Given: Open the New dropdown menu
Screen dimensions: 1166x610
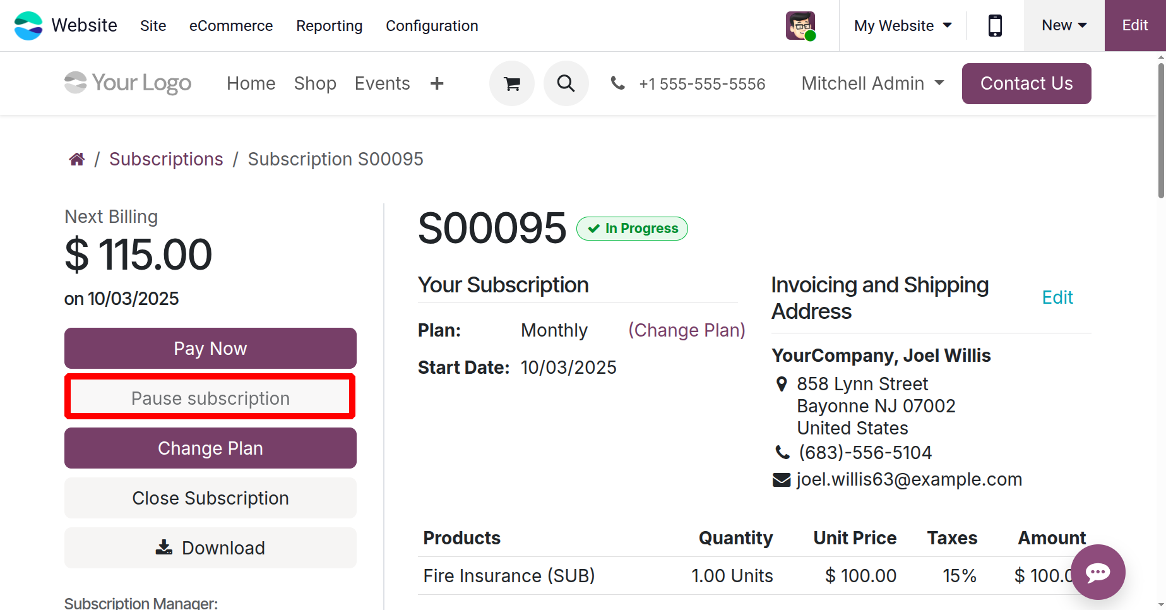Looking at the screenshot, I should pyautogui.click(x=1064, y=26).
